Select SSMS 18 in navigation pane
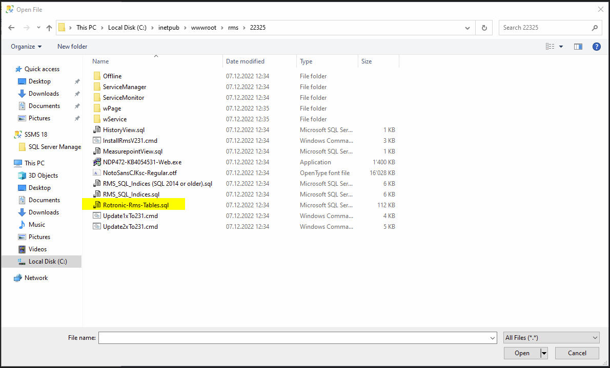Viewport: 610px width, 368px height. click(36, 135)
